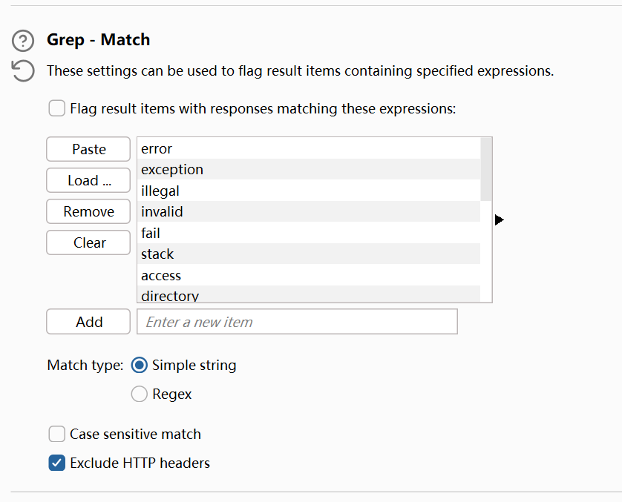Select the 'exception' expression row

coord(308,169)
